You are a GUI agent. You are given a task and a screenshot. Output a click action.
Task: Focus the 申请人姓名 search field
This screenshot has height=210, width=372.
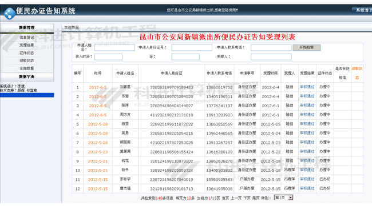[114, 47]
